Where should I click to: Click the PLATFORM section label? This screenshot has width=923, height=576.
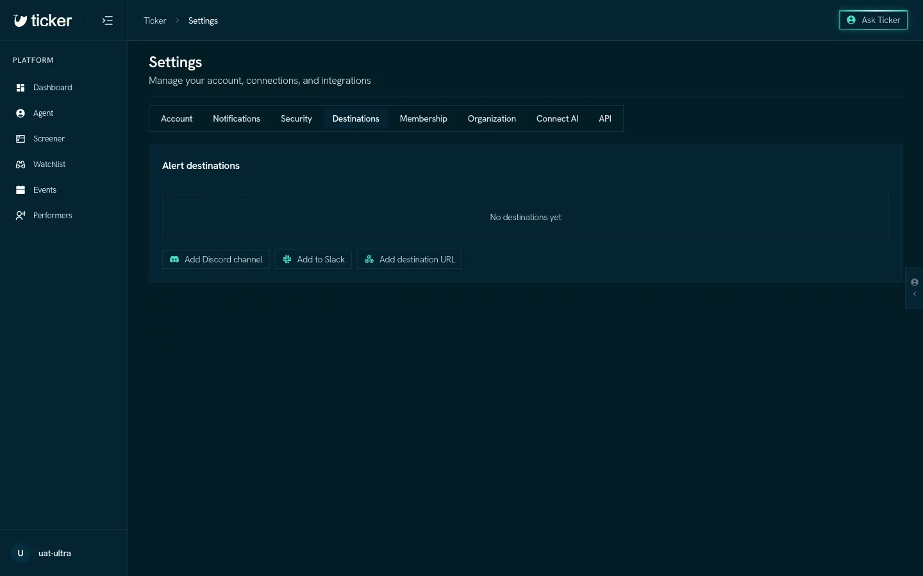33,60
